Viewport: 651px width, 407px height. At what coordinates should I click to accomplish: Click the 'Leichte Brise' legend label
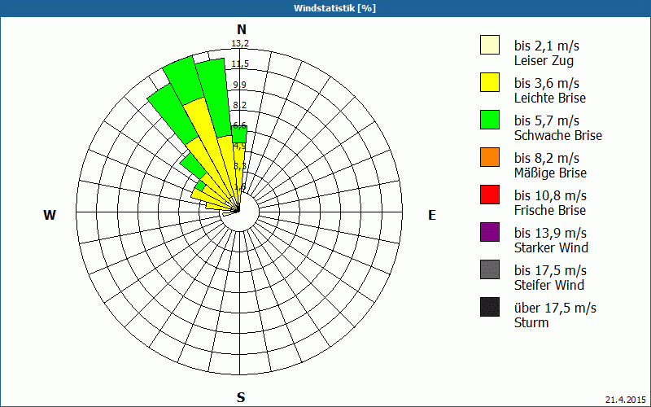(550, 98)
